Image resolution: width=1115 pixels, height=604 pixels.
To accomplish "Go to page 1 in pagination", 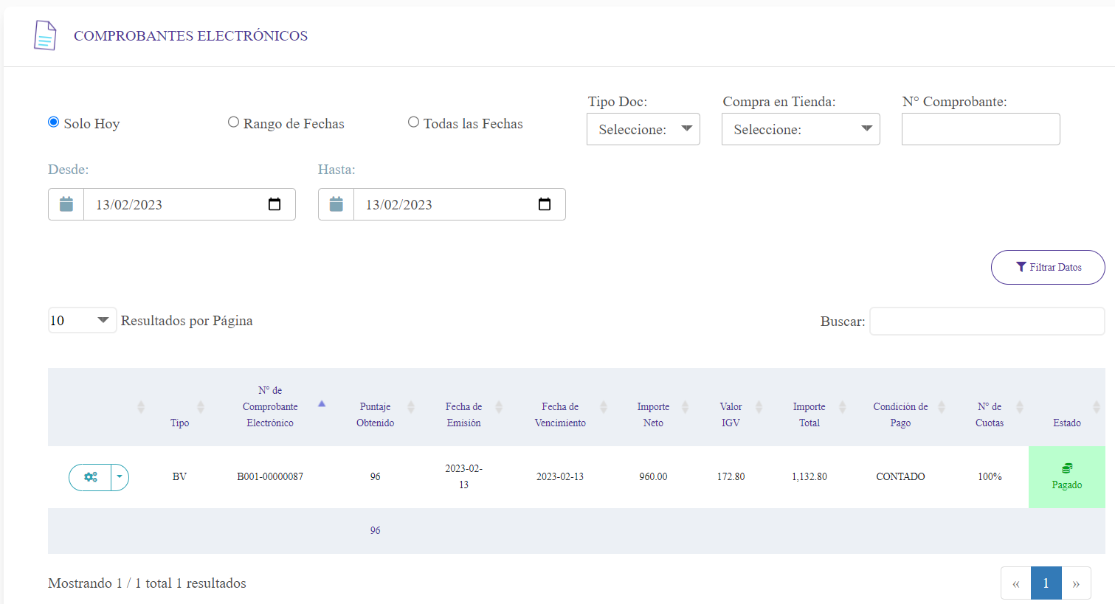I will pyautogui.click(x=1046, y=583).
